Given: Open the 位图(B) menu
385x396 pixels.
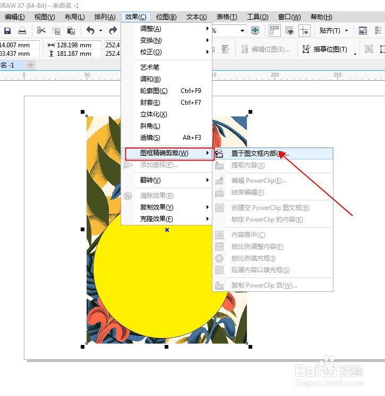Looking at the screenshot, I should [x=166, y=17].
